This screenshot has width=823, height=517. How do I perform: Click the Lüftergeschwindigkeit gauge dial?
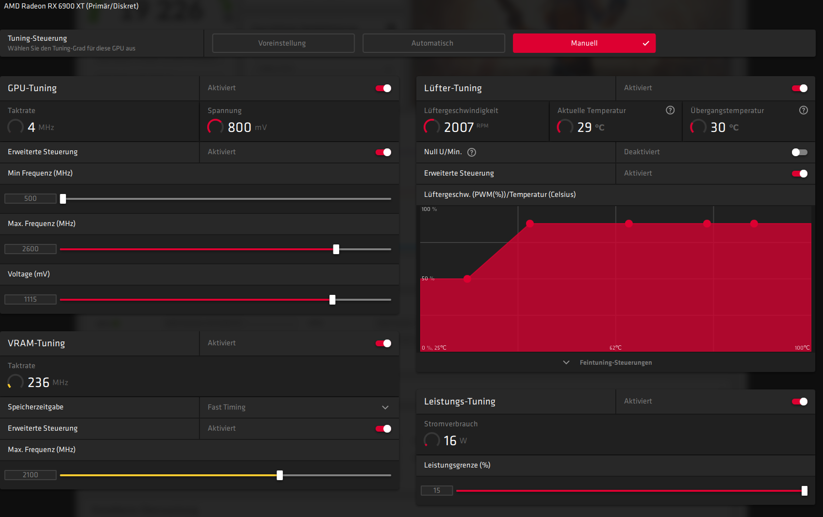pos(432,127)
